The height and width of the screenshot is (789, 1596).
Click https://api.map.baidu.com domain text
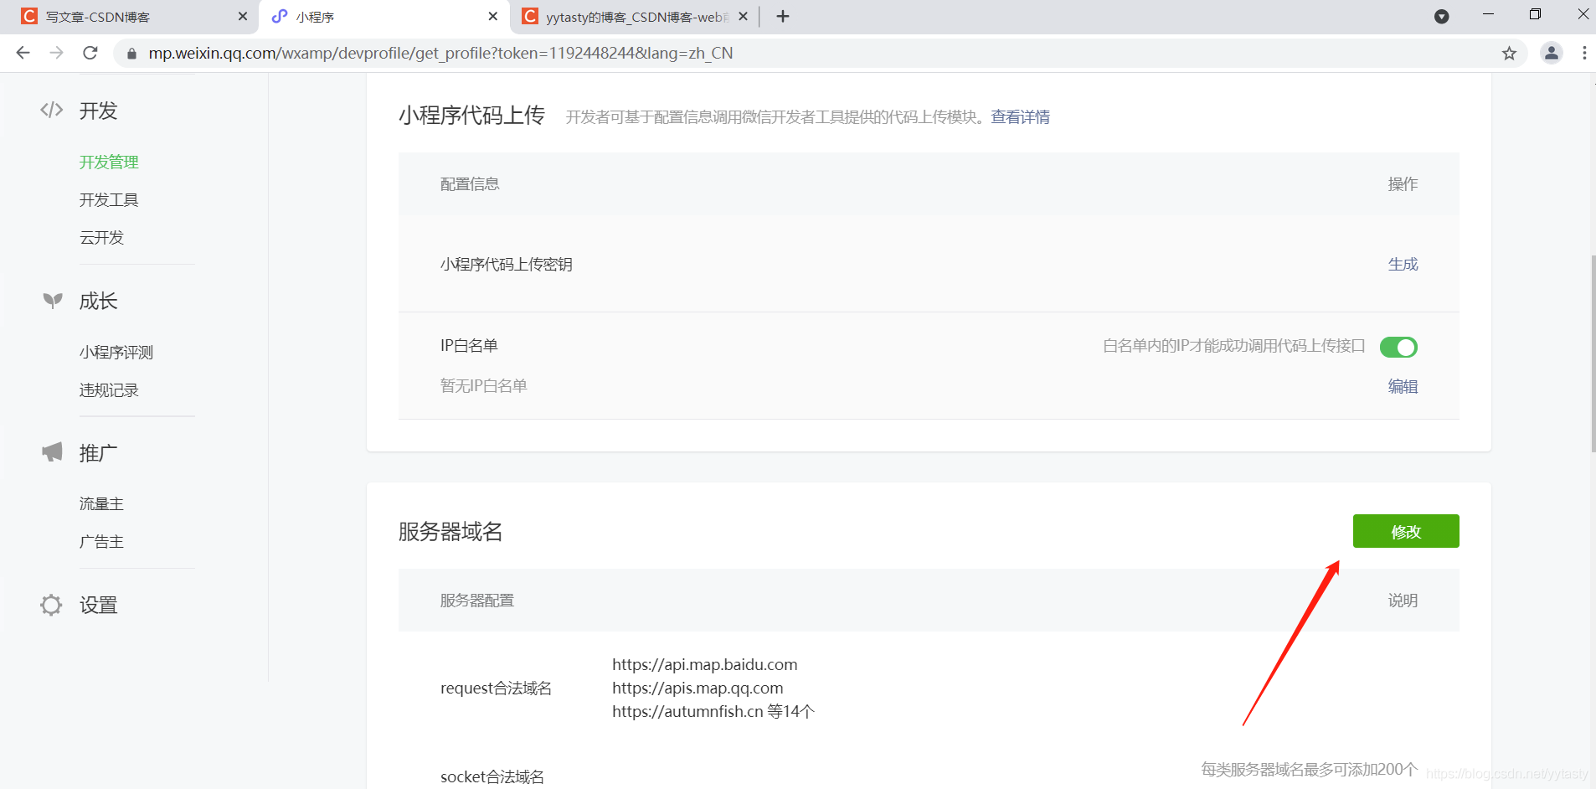pyautogui.click(x=704, y=664)
